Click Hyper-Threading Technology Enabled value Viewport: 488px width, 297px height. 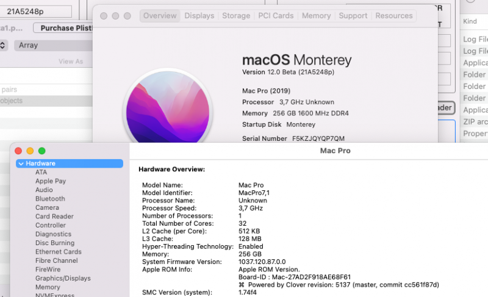[x=251, y=246]
